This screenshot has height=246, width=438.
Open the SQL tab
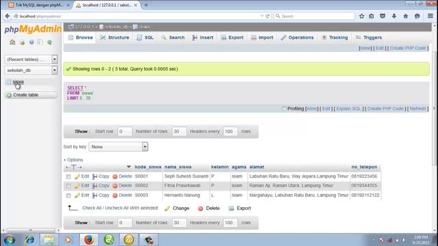tap(145, 38)
